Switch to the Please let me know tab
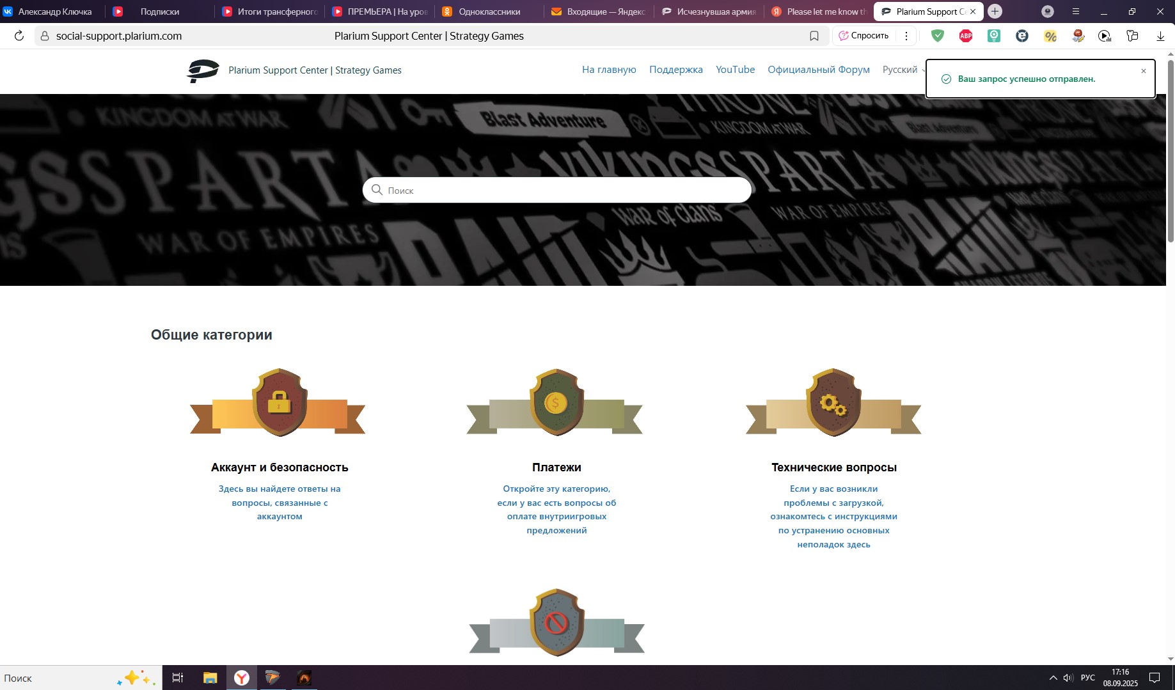This screenshot has height=690, width=1175. click(x=819, y=12)
